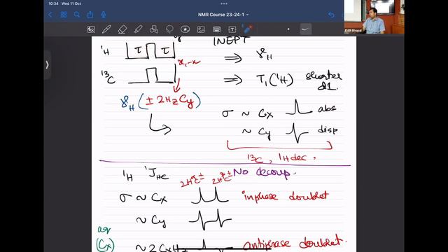Tap the 'shorter d1' handwritten note
This screenshot has width=448, height=252.
[x=323, y=80]
